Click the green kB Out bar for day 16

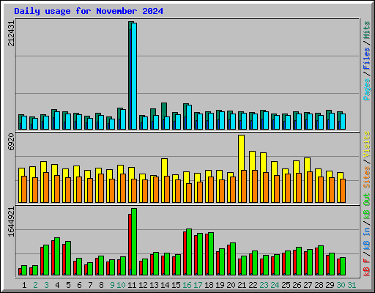(189, 252)
